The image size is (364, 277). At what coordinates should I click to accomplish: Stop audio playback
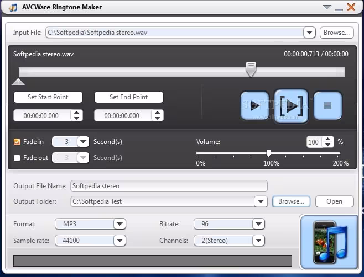click(x=327, y=105)
